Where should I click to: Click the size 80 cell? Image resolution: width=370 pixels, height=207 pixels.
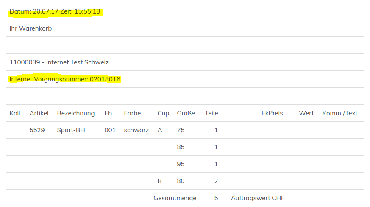(x=181, y=181)
